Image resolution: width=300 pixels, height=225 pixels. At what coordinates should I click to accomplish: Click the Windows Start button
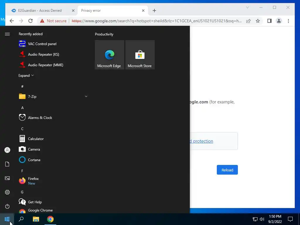coord(7,219)
